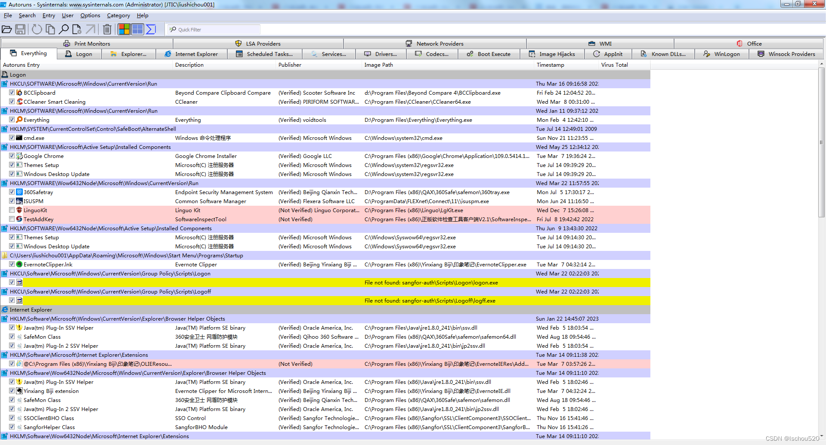Uncheck CCleaner Smart Cleaning entry
Image resolution: width=826 pixels, height=445 pixels.
[12, 102]
